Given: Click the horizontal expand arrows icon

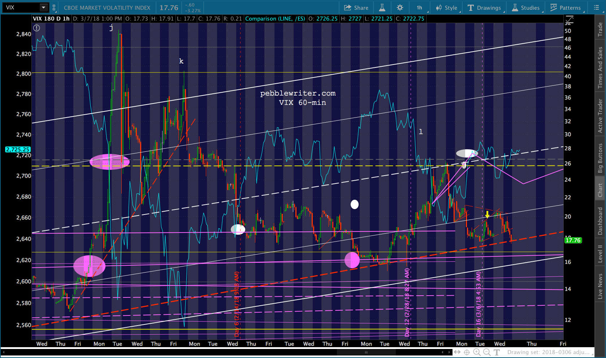Looking at the screenshot, I should [x=457, y=352].
